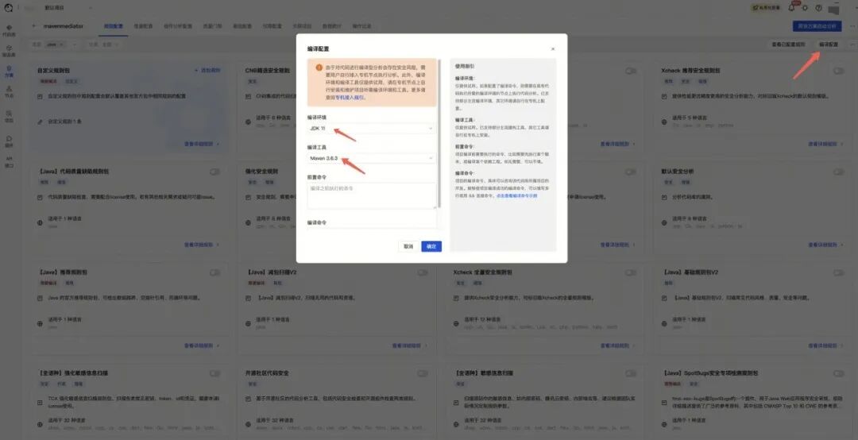Click the help question mark icon

(818, 8)
